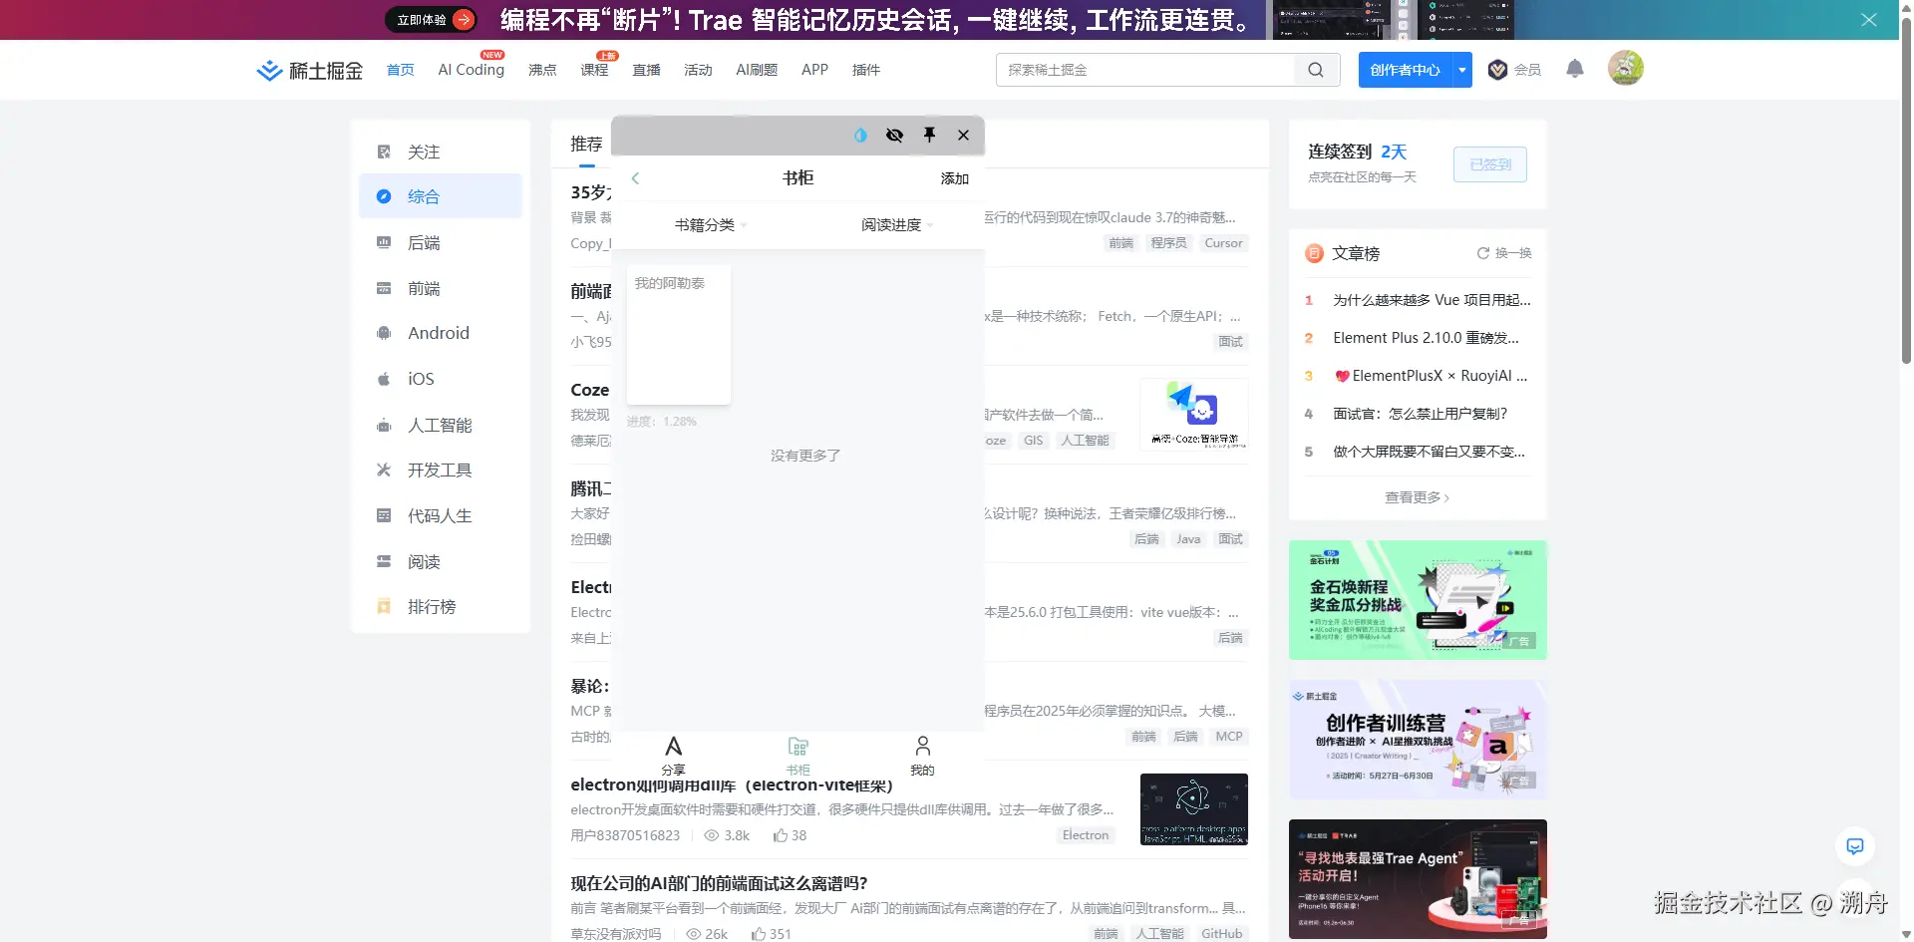This screenshot has height=942, width=1914.
Task: Toggle the hide eye-slash icon in popup
Action: point(894,136)
